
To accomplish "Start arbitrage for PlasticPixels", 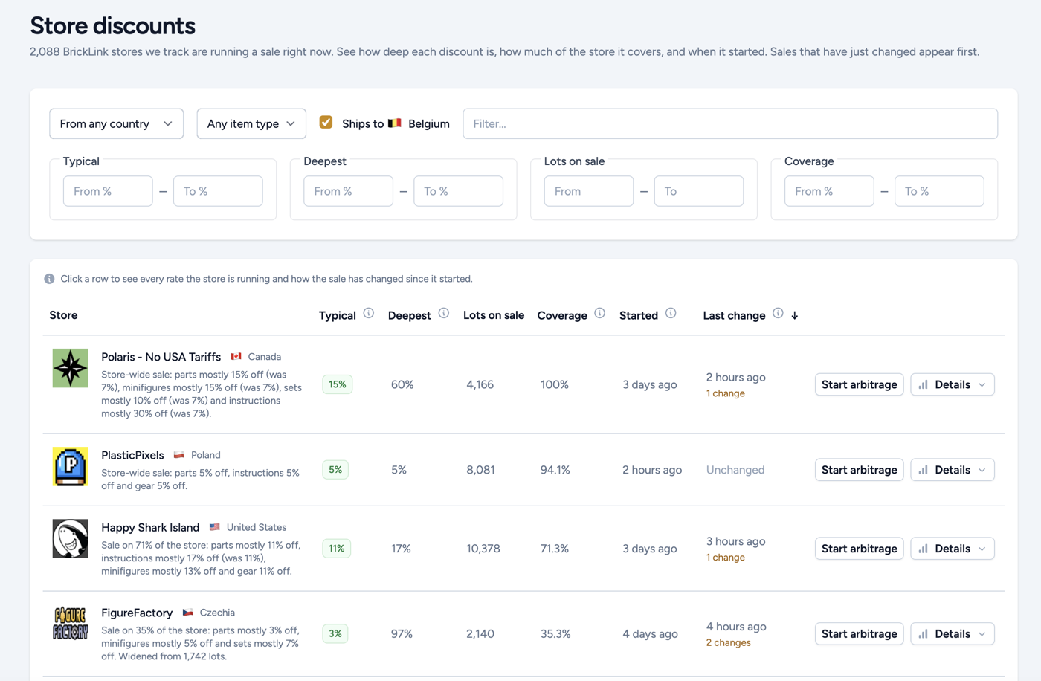I will point(860,470).
